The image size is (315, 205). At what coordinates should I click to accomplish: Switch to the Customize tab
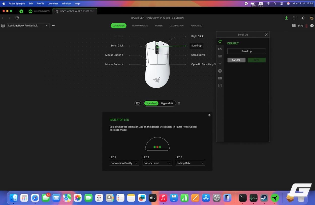click(x=118, y=26)
